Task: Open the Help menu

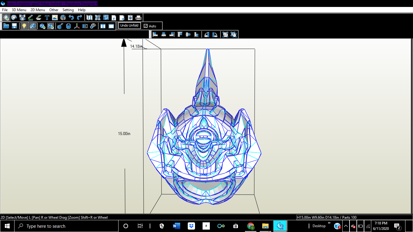Action: coord(82,10)
